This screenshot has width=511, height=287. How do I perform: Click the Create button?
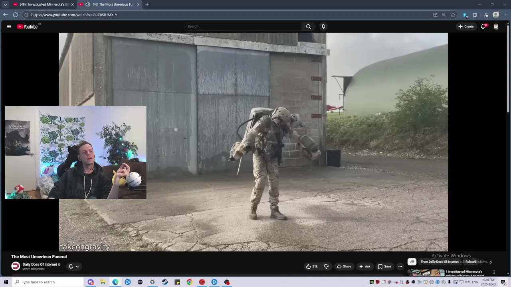466,27
